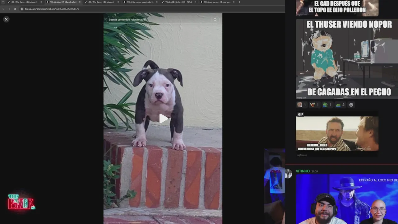398x224 pixels.
Task: Click the magnifier icon in the related content search bar
Action: pos(215,20)
